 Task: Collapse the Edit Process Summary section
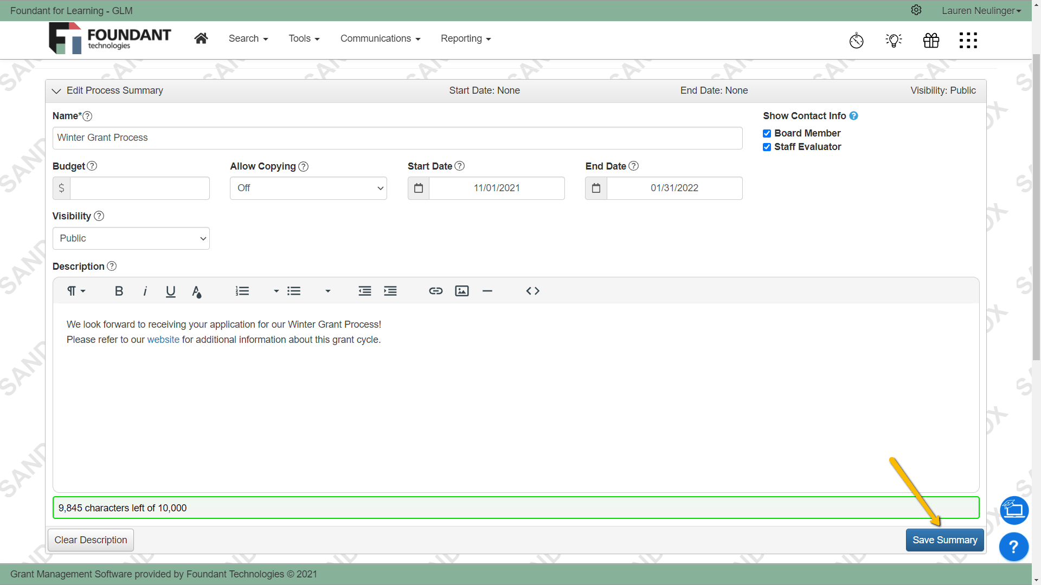(56, 91)
